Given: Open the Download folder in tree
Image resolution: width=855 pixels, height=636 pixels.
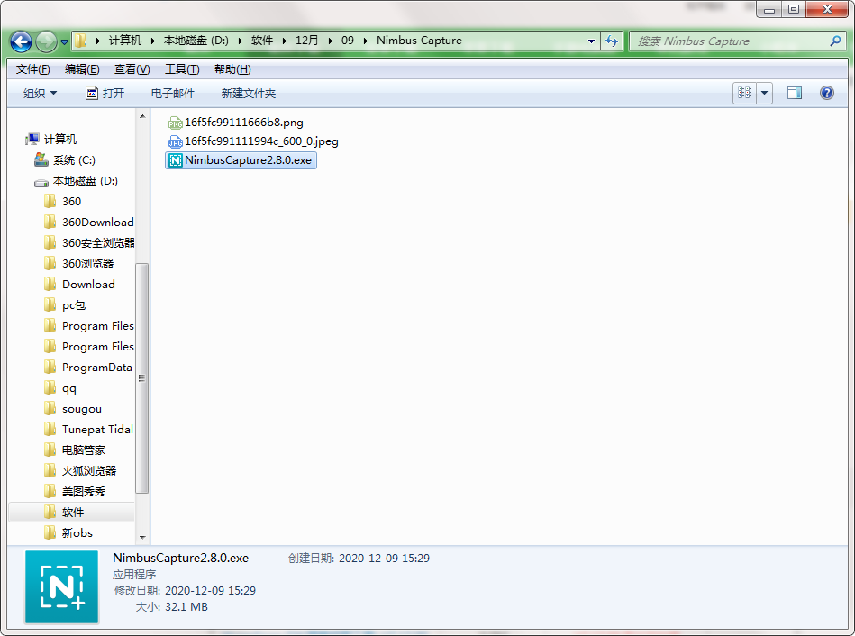Looking at the screenshot, I should click(x=79, y=284).
